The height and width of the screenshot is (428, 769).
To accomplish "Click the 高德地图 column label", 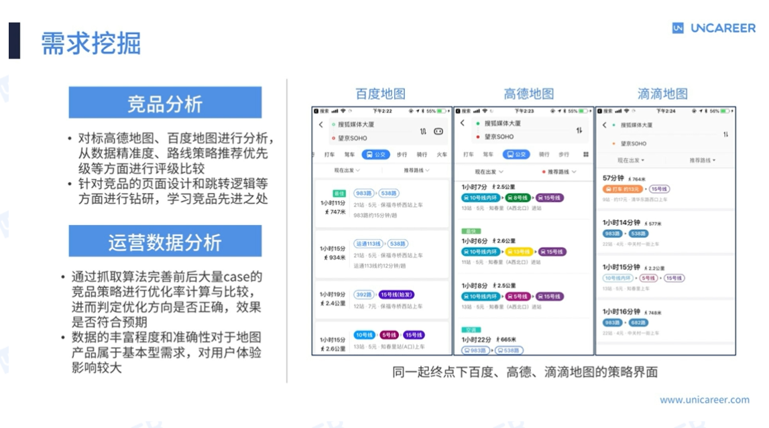I will pos(529,94).
